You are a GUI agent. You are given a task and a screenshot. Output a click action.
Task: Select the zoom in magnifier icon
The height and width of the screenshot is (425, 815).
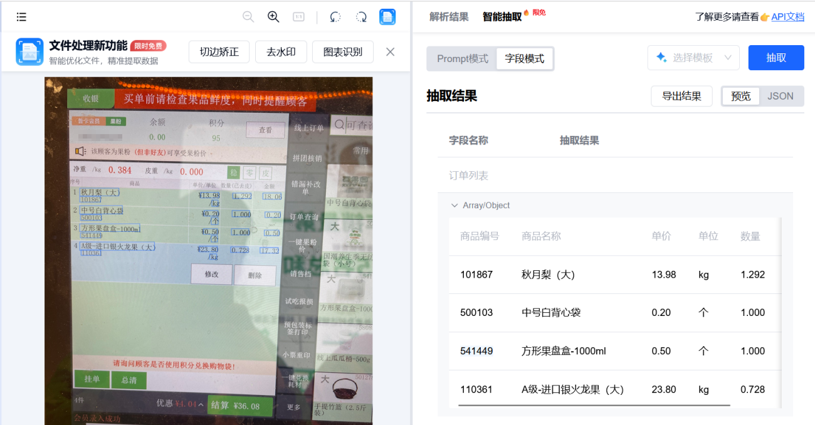tap(273, 17)
